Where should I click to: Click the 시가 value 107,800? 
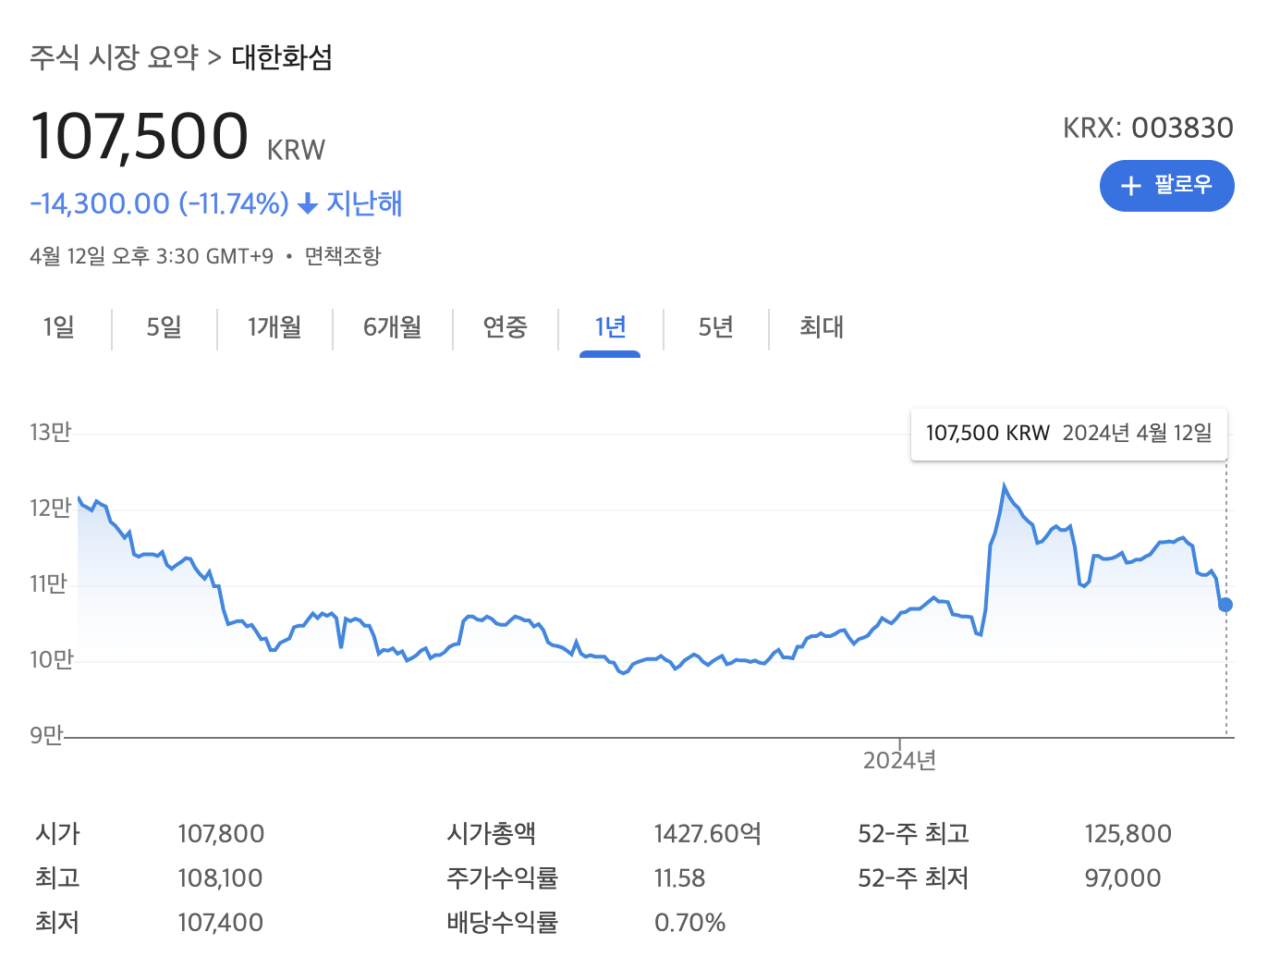coord(221,834)
